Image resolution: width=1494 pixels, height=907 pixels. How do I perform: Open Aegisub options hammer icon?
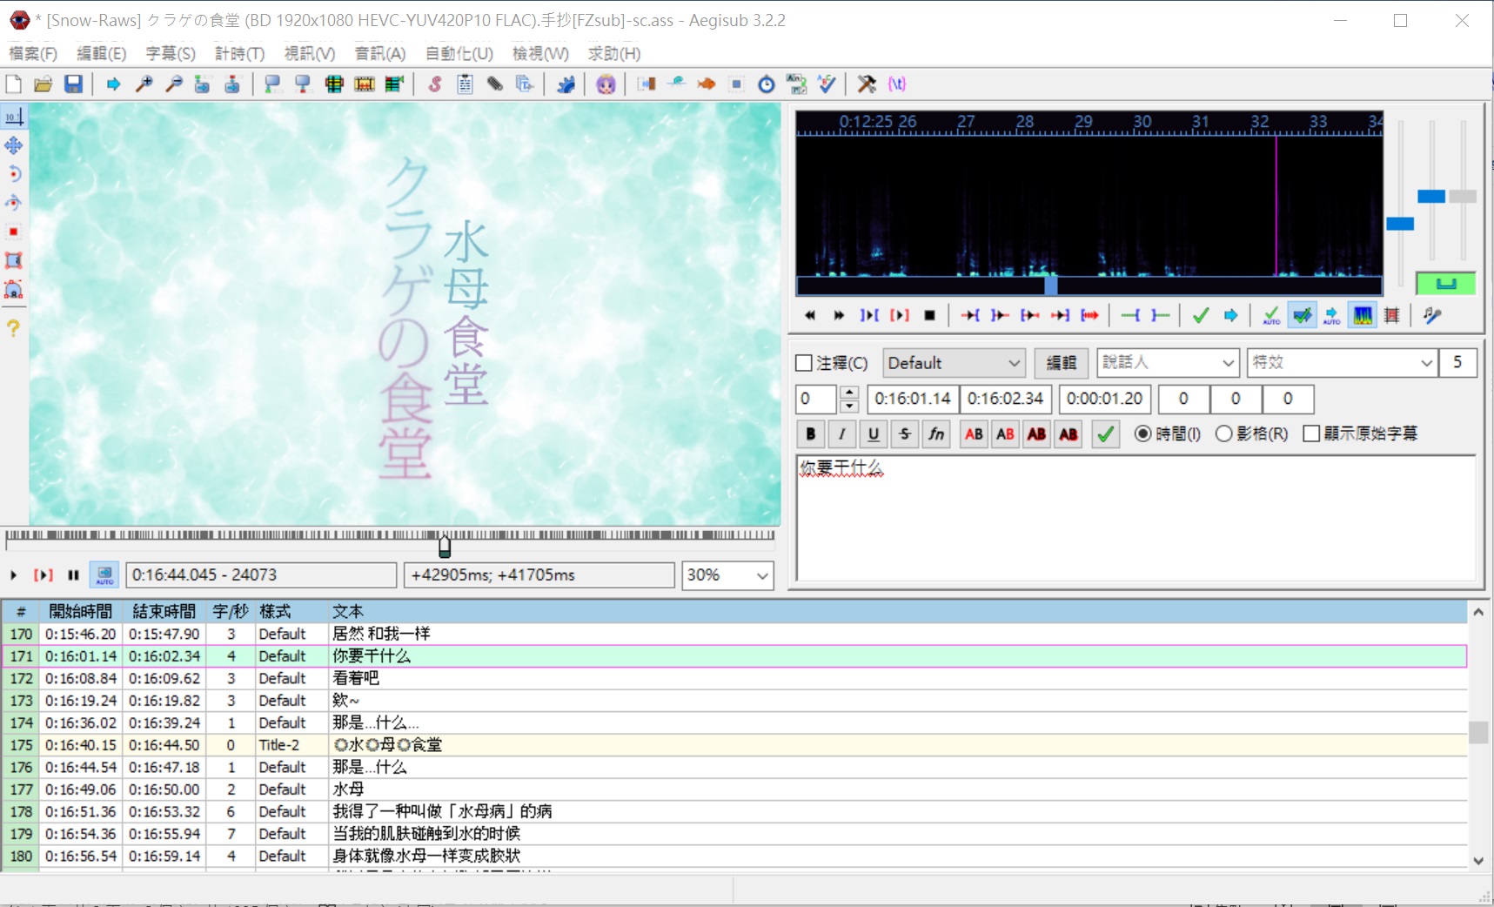(867, 84)
